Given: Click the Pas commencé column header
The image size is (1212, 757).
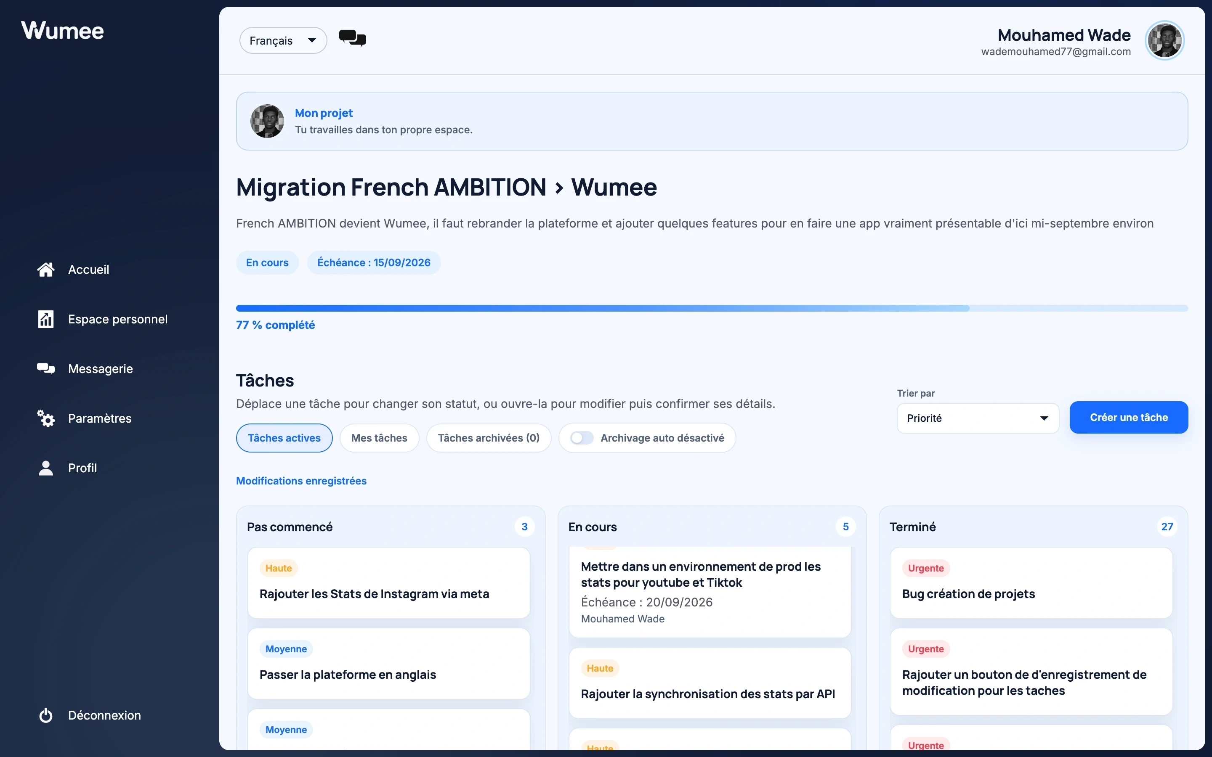Looking at the screenshot, I should click(x=290, y=527).
